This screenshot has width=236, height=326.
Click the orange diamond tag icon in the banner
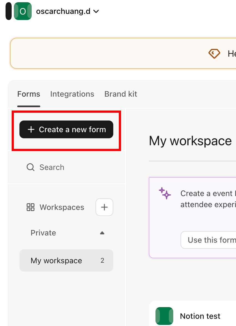tap(214, 53)
